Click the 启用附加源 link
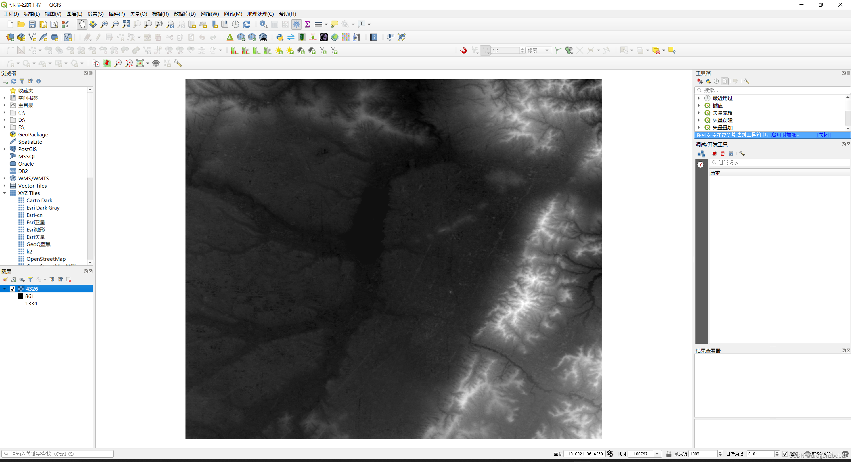The image size is (851, 462). [x=784, y=135]
